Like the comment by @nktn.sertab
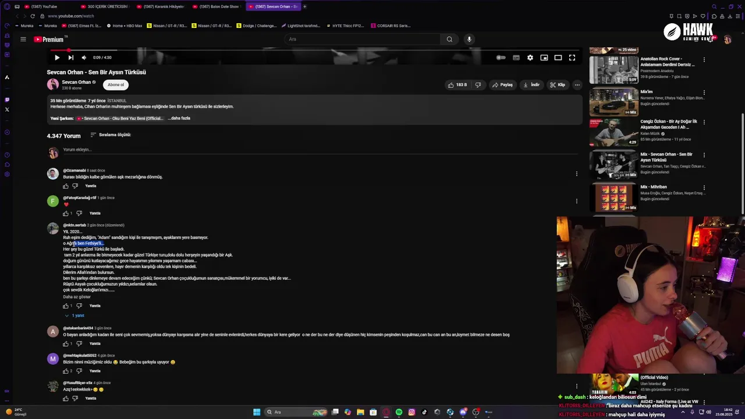745x419 pixels. pos(66,306)
